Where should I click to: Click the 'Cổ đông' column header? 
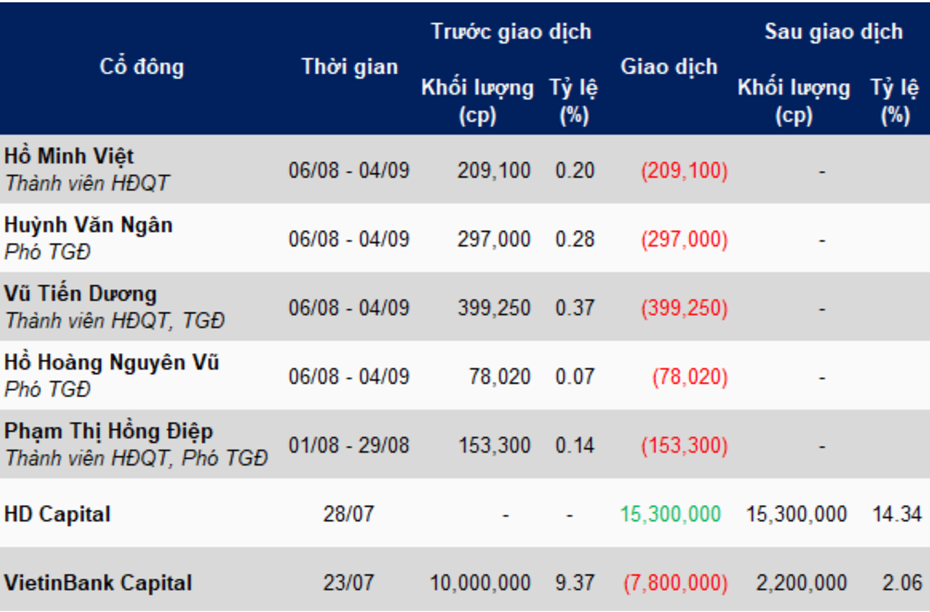tap(141, 67)
